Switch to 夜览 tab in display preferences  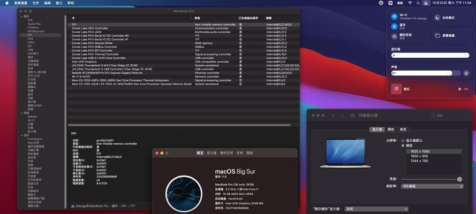[403, 129]
